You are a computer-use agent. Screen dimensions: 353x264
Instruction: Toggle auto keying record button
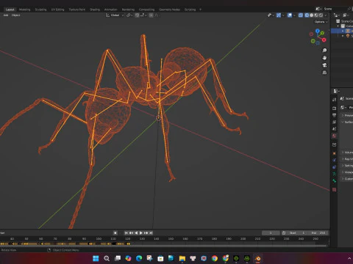[115, 233]
